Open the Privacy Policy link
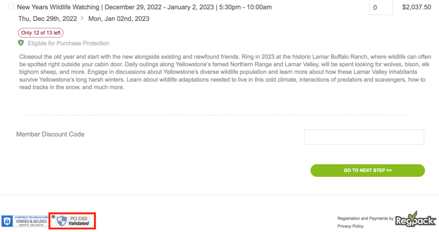 tap(350, 226)
